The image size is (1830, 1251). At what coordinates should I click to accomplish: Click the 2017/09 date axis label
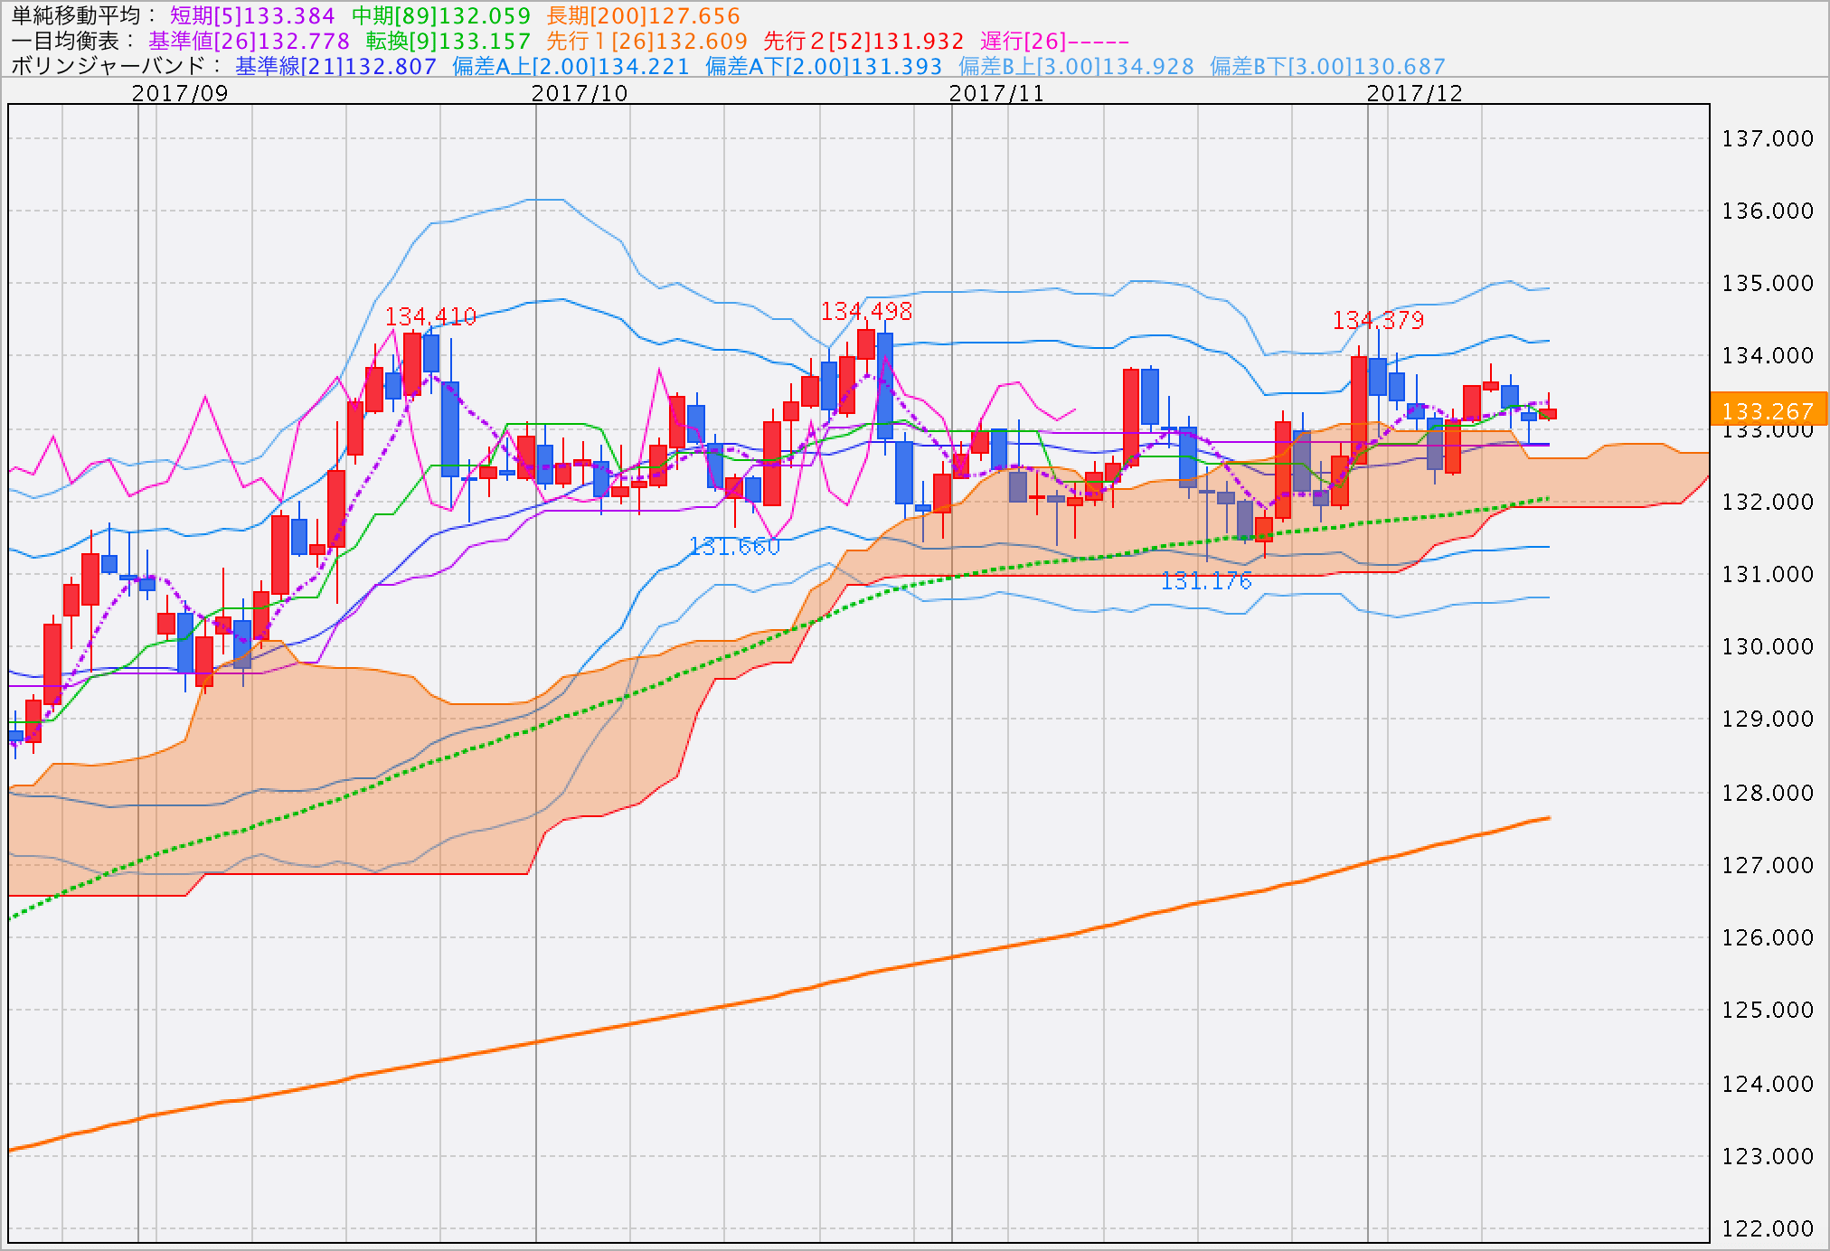[180, 93]
